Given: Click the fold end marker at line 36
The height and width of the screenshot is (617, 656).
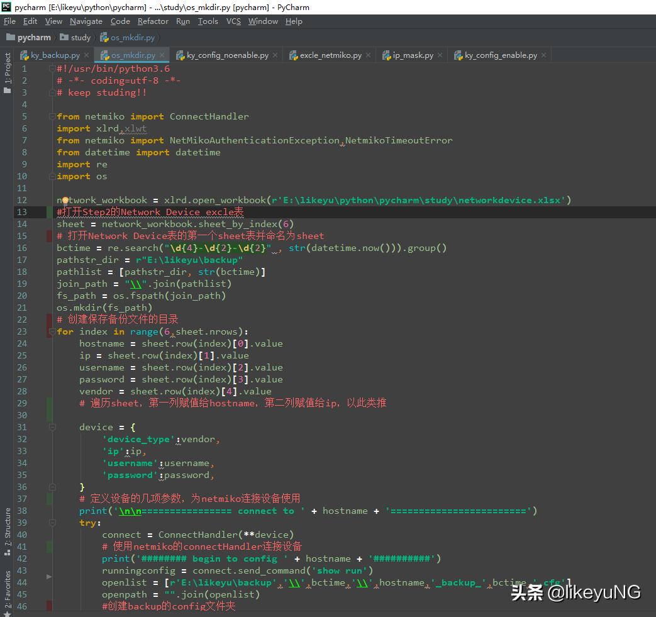Looking at the screenshot, I should click(x=52, y=487).
